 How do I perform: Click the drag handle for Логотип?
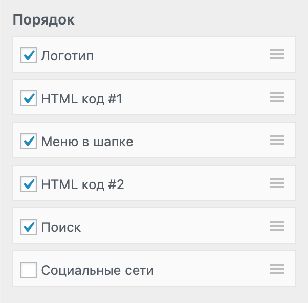click(x=277, y=55)
